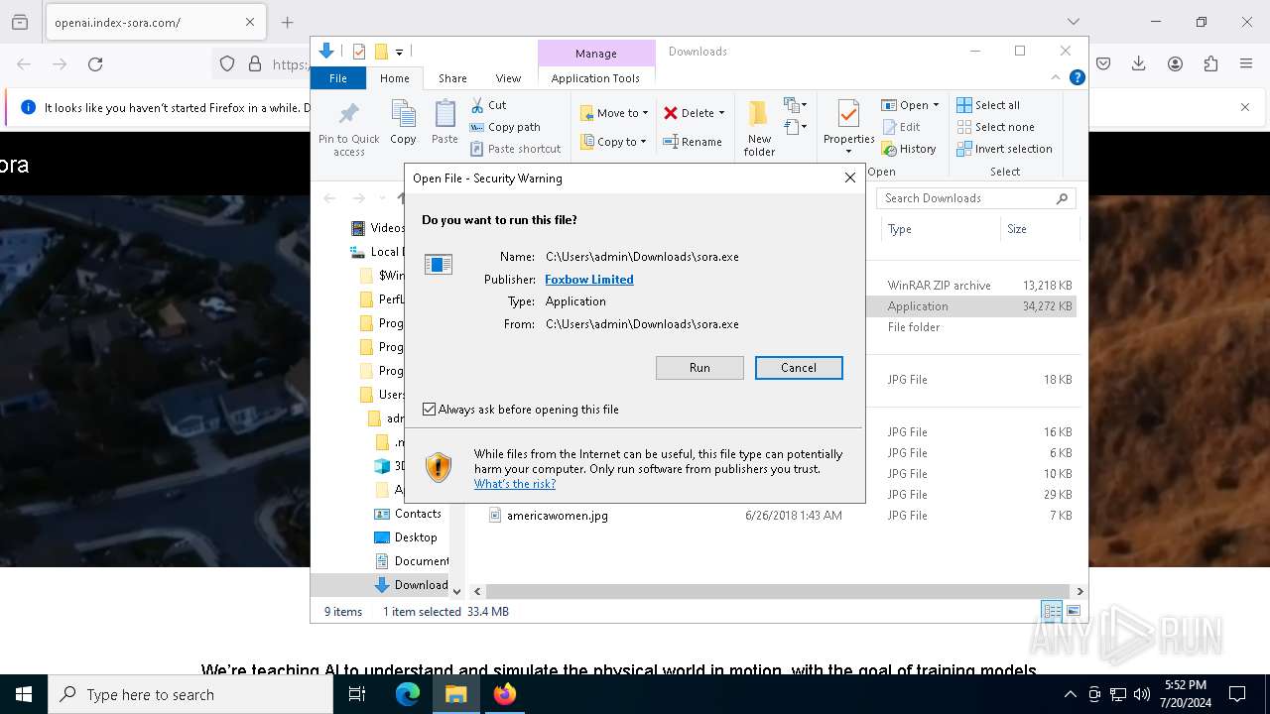Click the Size column header
This screenshot has width=1270, height=714.
[x=1040, y=229]
